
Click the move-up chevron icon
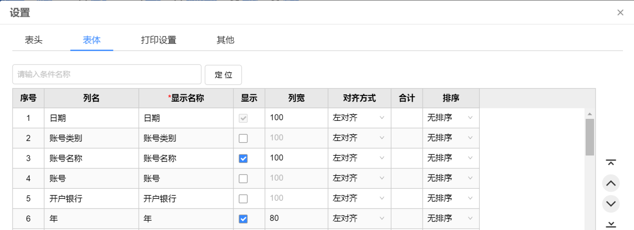610,183
